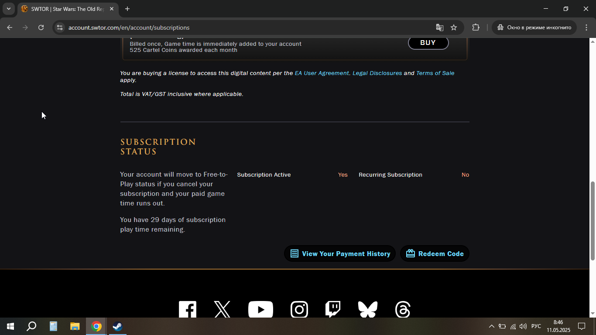Click 'Total is VAT/GST inclusive' text
Viewport: 596px width, 335px height.
182,94
